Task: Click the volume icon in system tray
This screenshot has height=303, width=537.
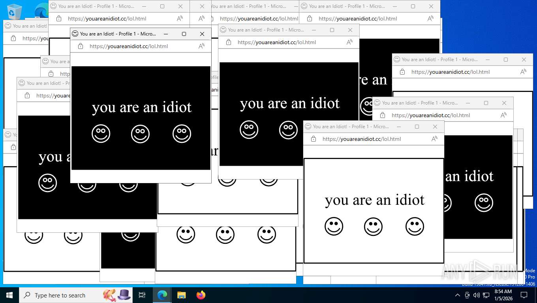Action: pos(477,295)
